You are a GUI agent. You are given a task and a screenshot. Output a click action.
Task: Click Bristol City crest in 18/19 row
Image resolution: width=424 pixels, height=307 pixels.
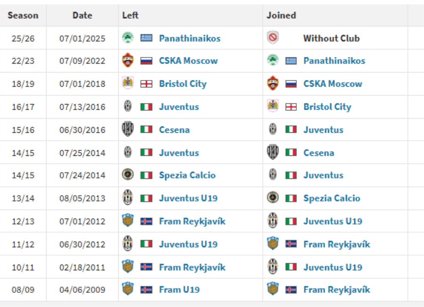(128, 83)
